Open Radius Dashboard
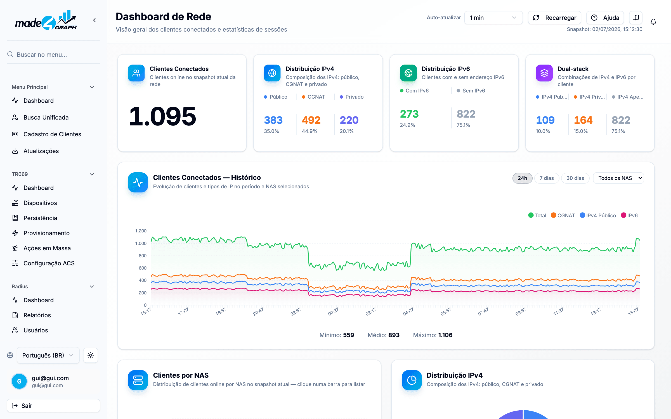The height and width of the screenshot is (419, 671). click(53, 300)
